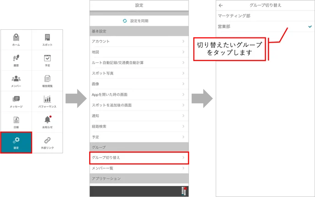Open the パフォーマンス chart icon

[x=47, y=99]
